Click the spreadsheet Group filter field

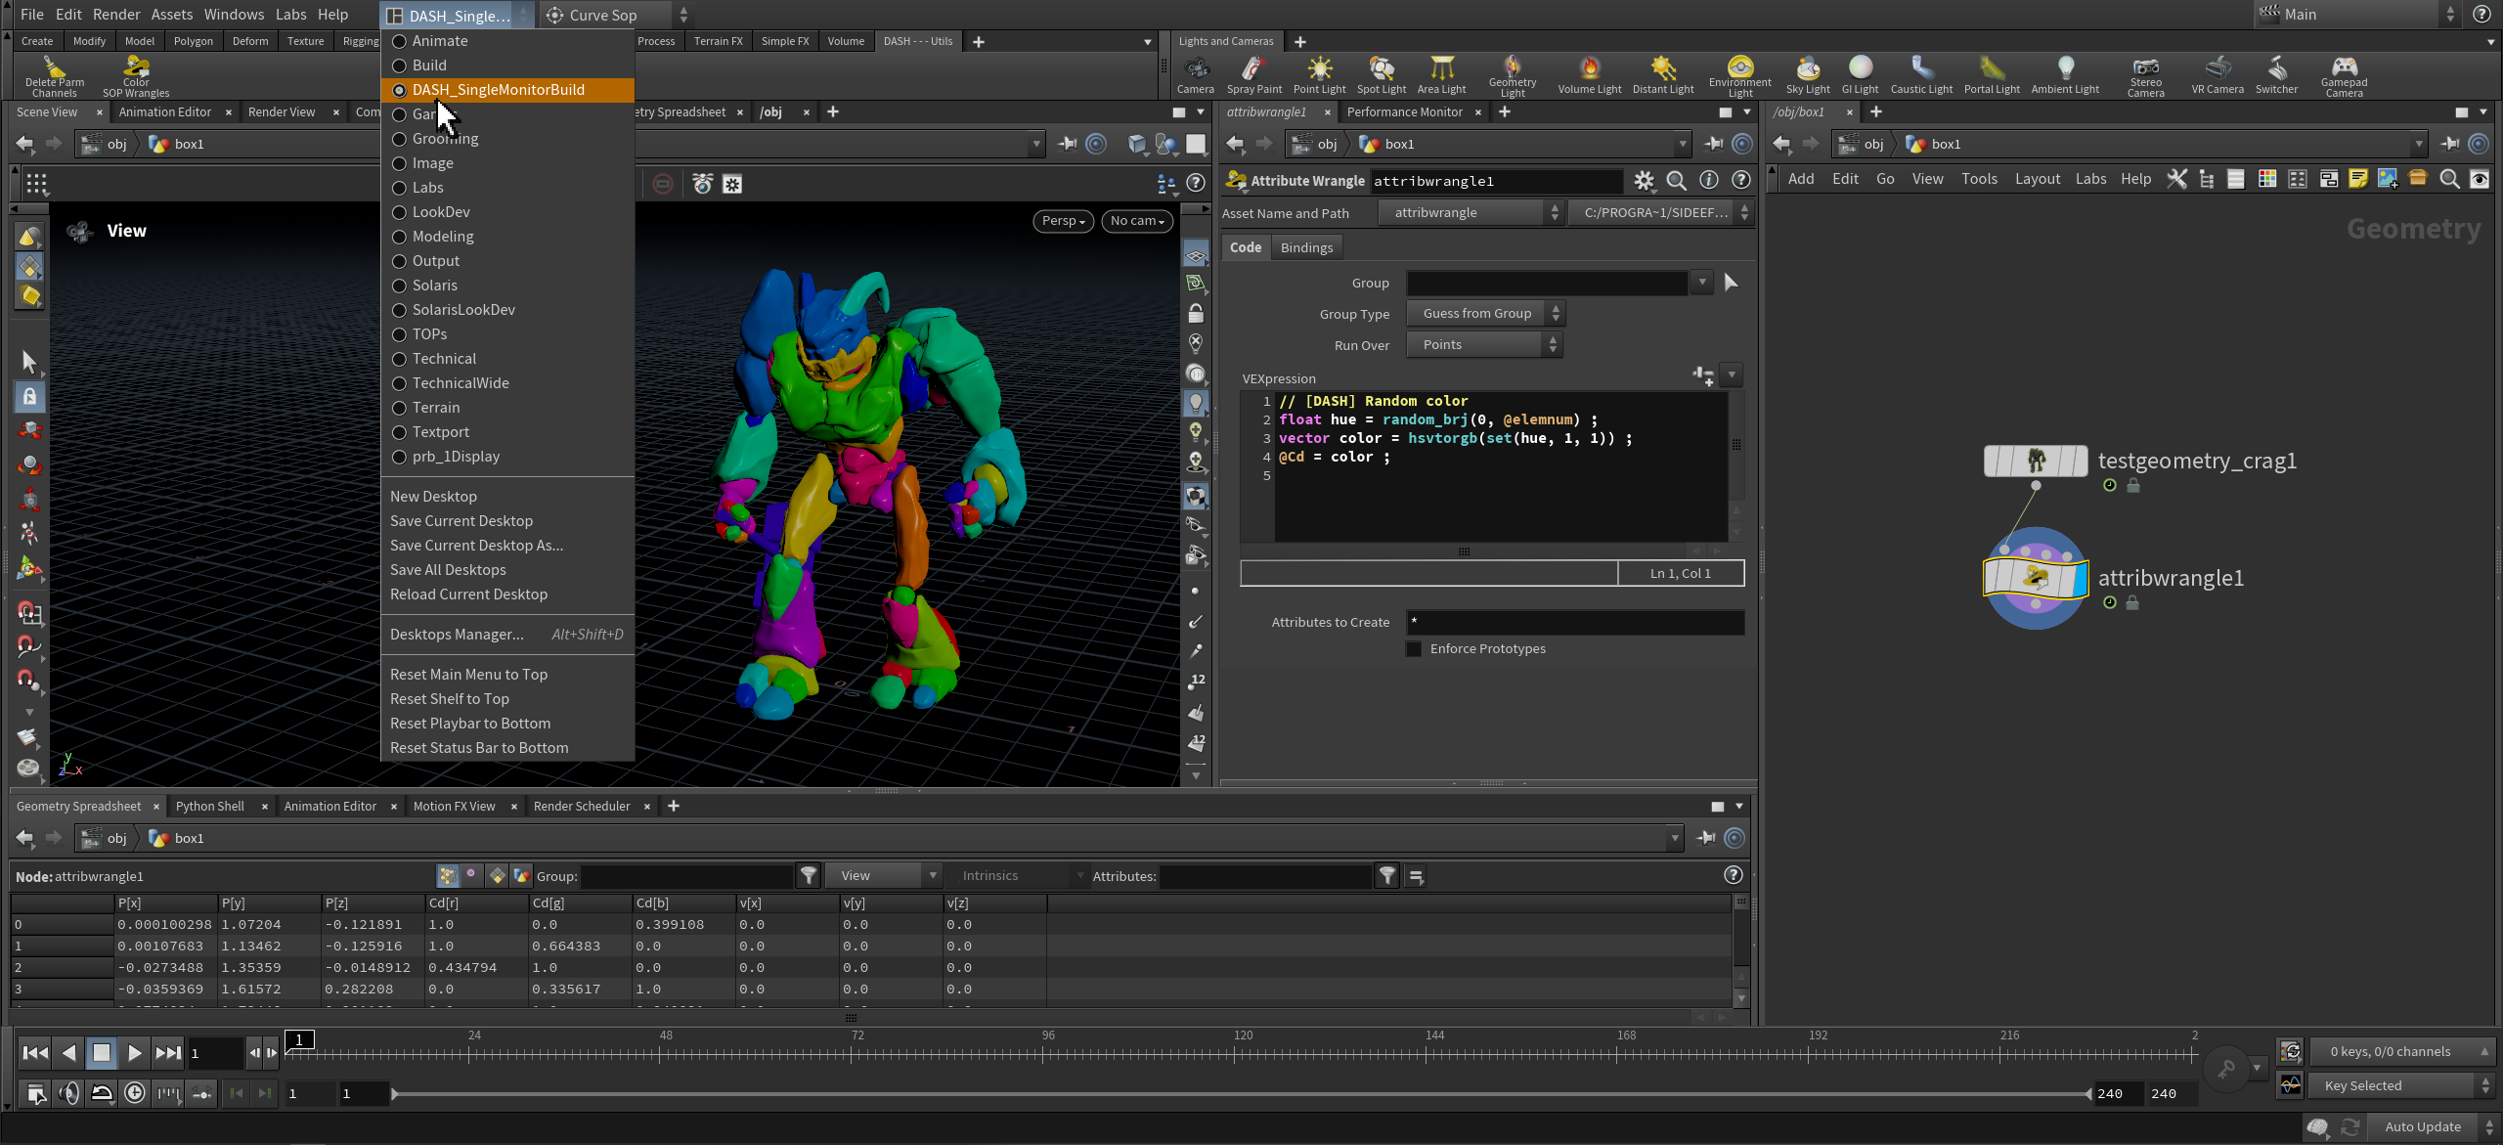686,876
